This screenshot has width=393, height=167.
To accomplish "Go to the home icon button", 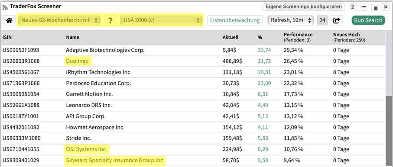I will point(9,20).
